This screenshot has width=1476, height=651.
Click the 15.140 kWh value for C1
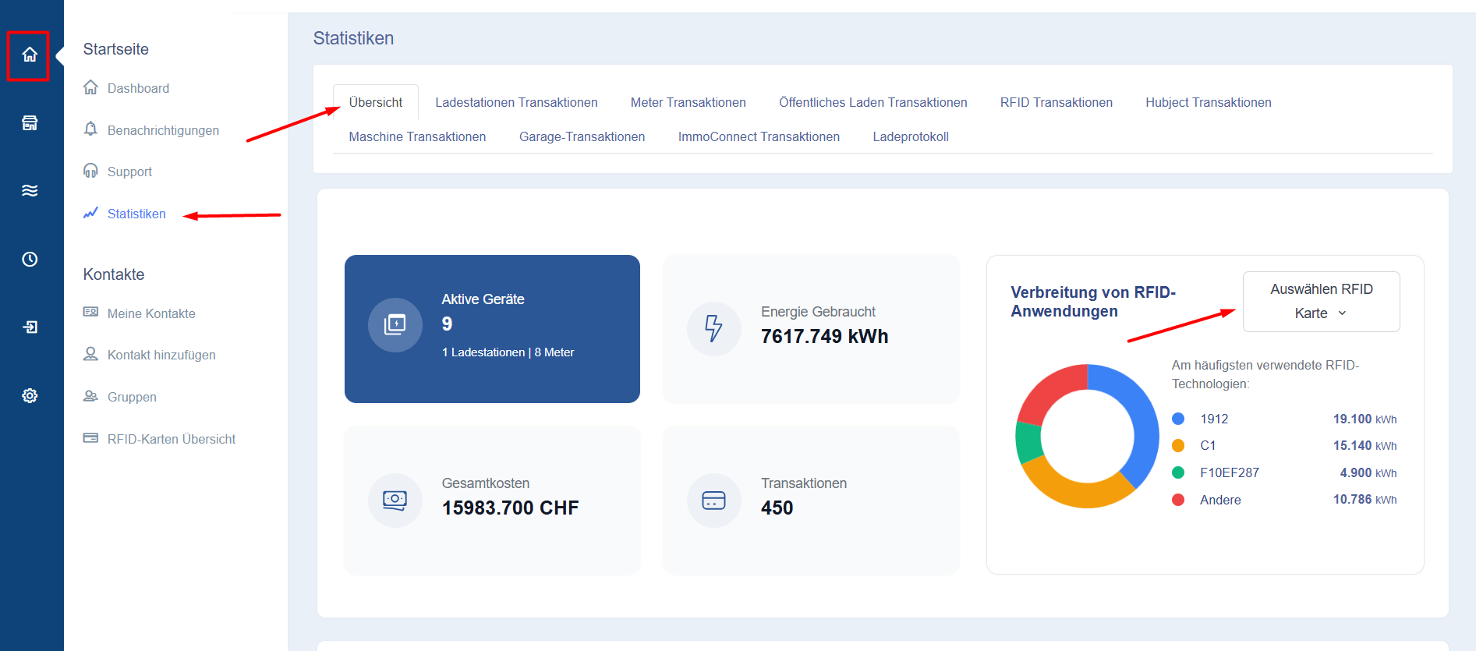1365,445
